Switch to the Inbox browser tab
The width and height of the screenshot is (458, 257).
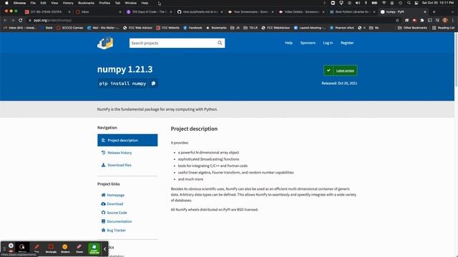pyautogui.click(x=98, y=11)
